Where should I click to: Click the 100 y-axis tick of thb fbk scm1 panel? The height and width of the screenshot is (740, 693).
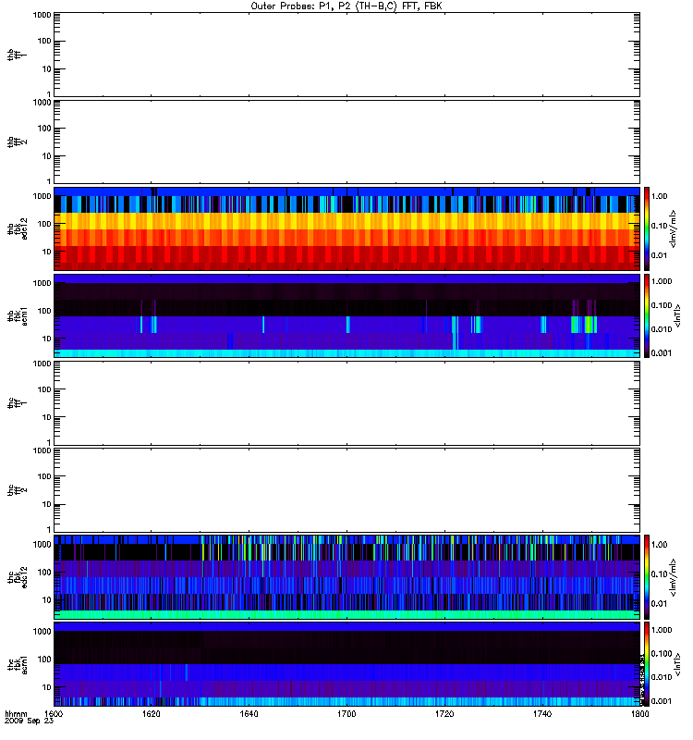click(44, 311)
